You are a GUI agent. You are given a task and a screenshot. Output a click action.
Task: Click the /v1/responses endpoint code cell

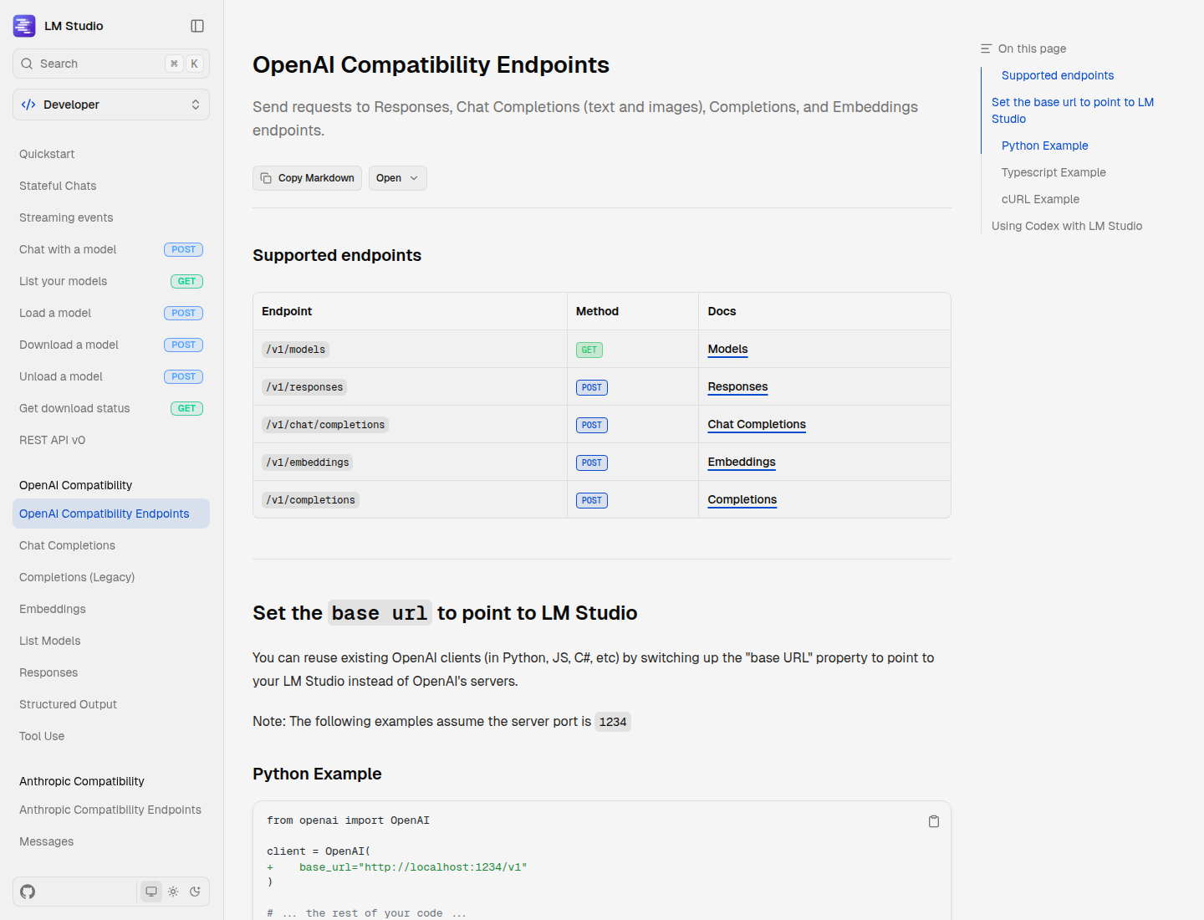[x=304, y=387]
